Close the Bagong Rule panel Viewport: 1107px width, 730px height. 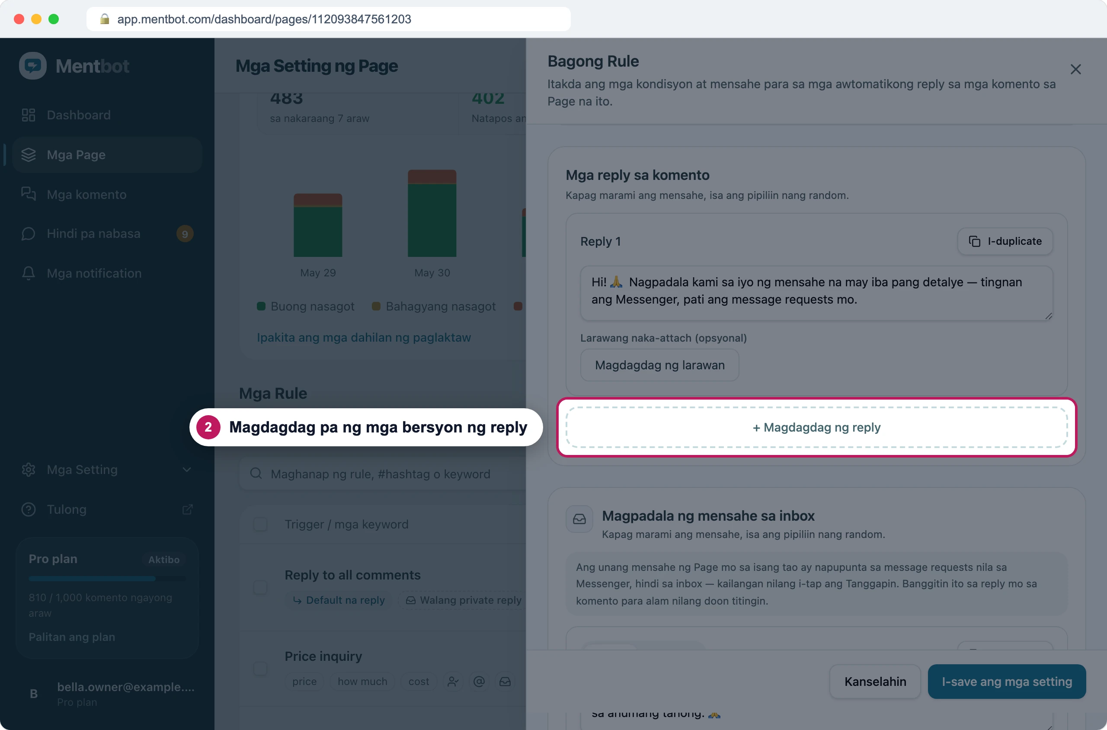[x=1075, y=69]
